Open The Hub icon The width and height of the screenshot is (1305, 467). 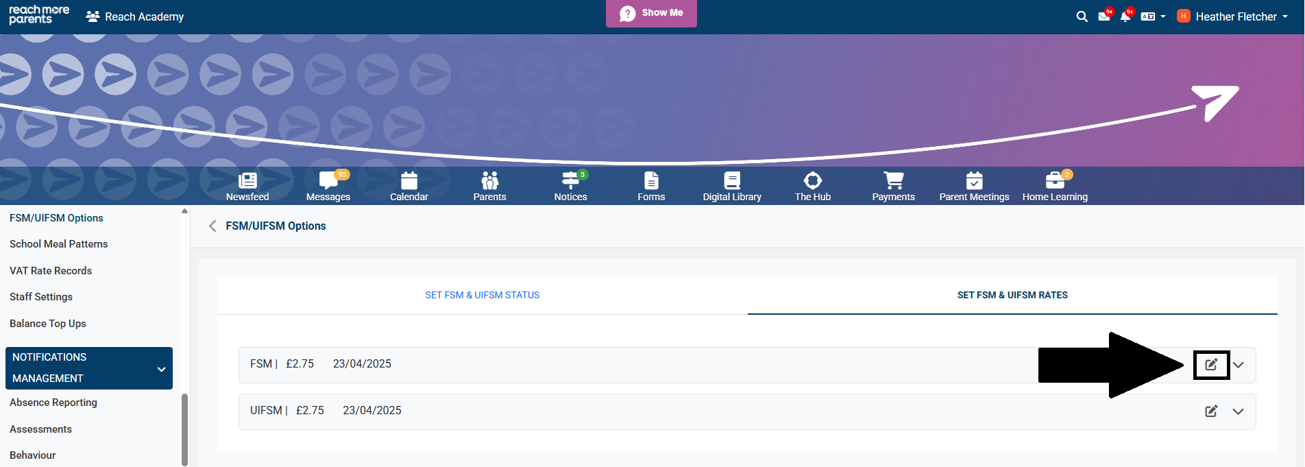pos(812,187)
